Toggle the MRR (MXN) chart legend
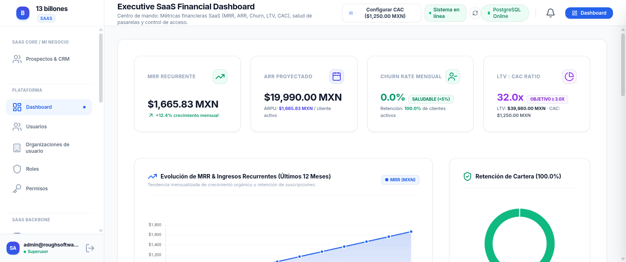This screenshot has width=626, height=262. point(400,180)
